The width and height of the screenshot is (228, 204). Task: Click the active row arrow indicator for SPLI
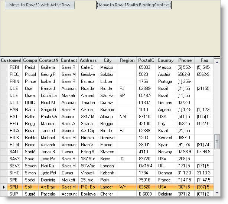pyautogui.click(x=4, y=187)
